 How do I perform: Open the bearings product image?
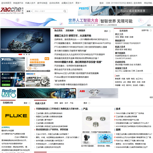tap(96, 121)
